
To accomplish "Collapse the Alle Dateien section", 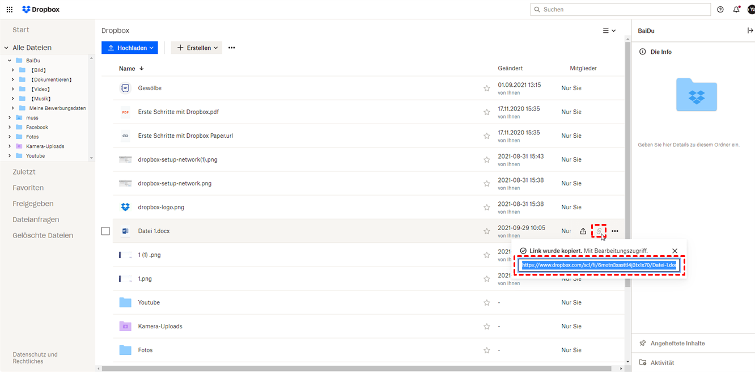I will (x=7, y=48).
